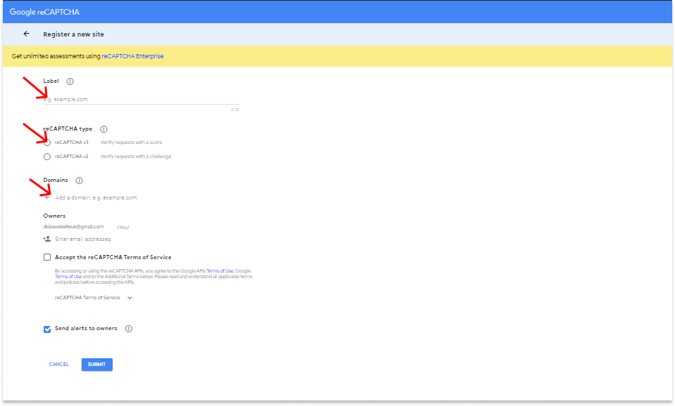Viewport: 675px width, 406px height.
Task: Focus the Add a domain field
Action: tap(96, 197)
